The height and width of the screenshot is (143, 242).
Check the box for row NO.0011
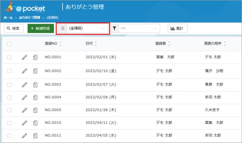coord(9,136)
